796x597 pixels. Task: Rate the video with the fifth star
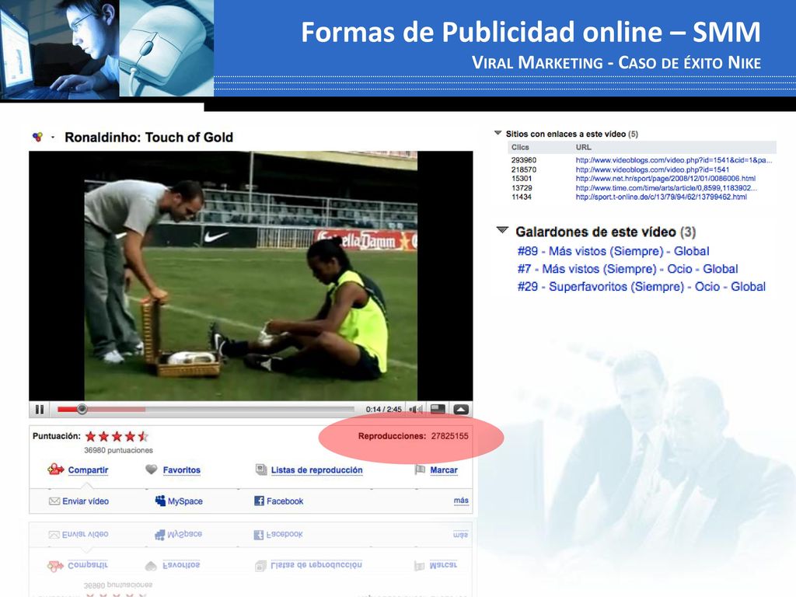click(143, 436)
